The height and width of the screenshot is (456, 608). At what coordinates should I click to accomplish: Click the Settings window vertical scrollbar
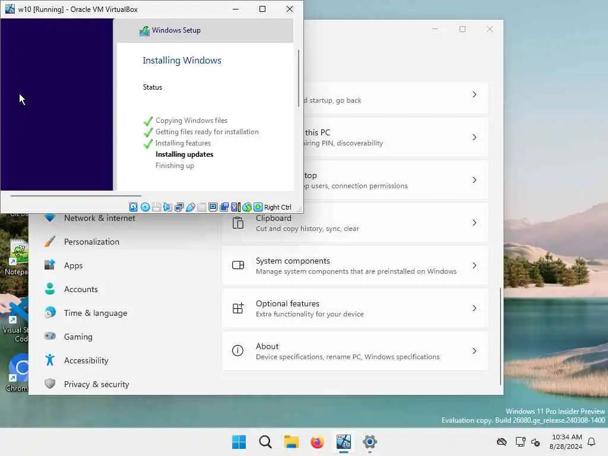[x=500, y=336]
